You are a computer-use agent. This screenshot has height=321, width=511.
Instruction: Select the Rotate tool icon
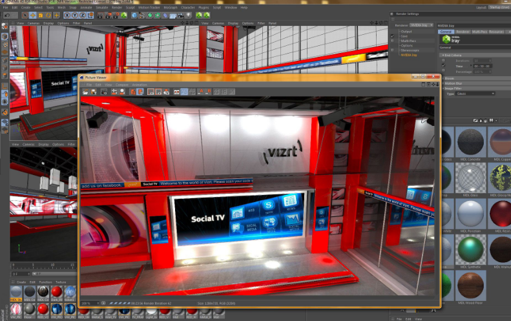point(48,16)
